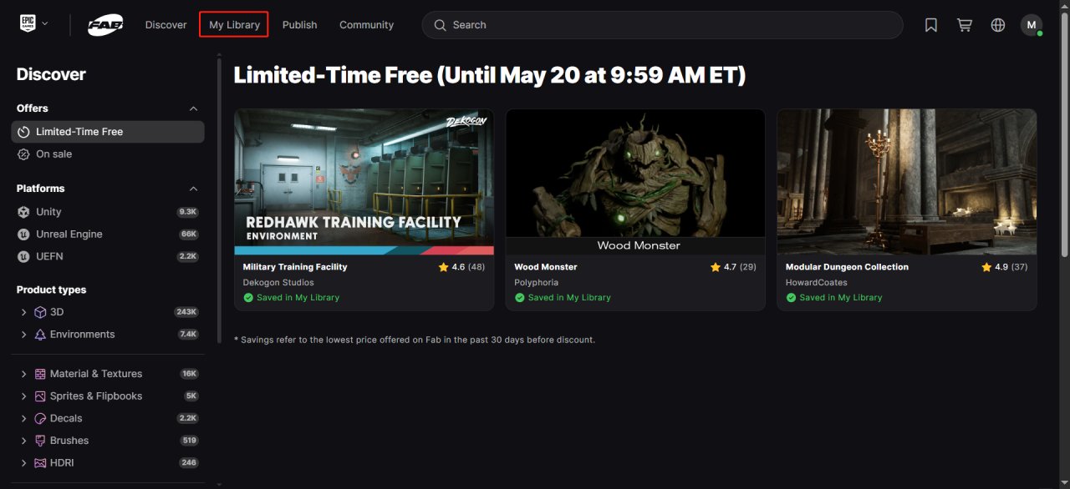Open the Dekogon Studios publisher link

pos(278,283)
